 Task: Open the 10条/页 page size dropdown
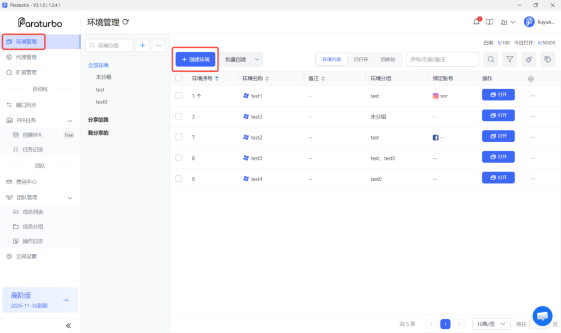[x=491, y=324]
